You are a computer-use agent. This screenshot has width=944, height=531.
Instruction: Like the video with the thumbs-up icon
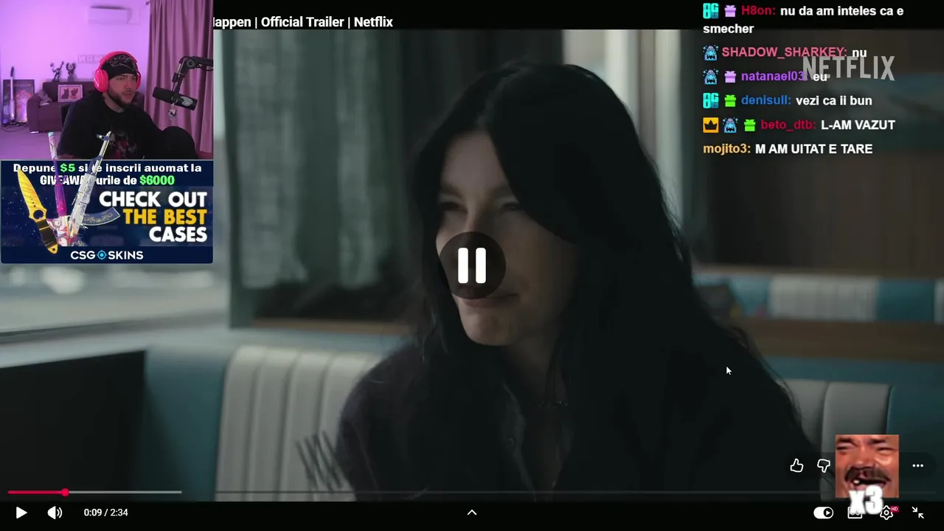click(796, 465)
